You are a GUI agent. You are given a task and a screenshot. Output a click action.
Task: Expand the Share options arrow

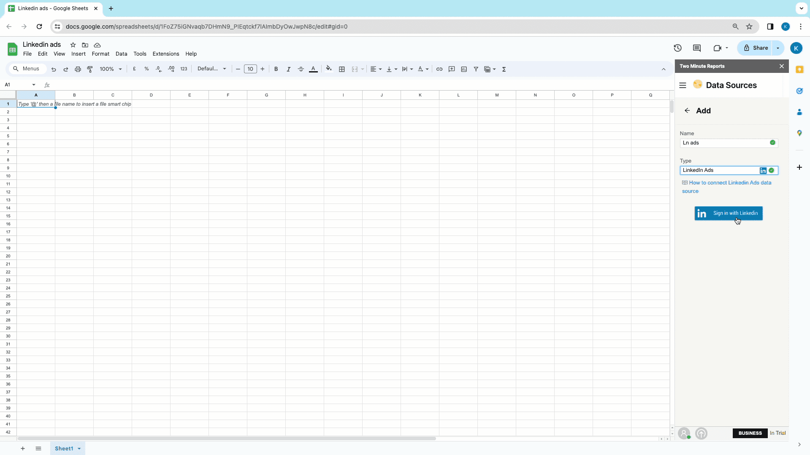(x=778, y=48)
